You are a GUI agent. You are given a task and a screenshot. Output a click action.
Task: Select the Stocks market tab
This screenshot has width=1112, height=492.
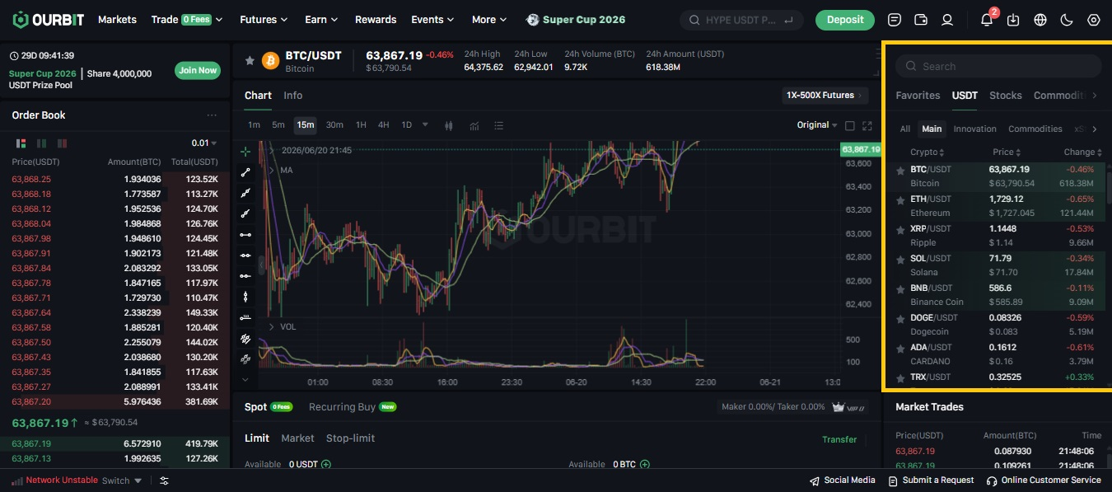click(1006, 96)
